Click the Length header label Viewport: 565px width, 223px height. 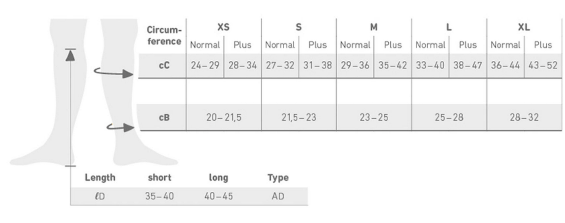click(100, 177)
